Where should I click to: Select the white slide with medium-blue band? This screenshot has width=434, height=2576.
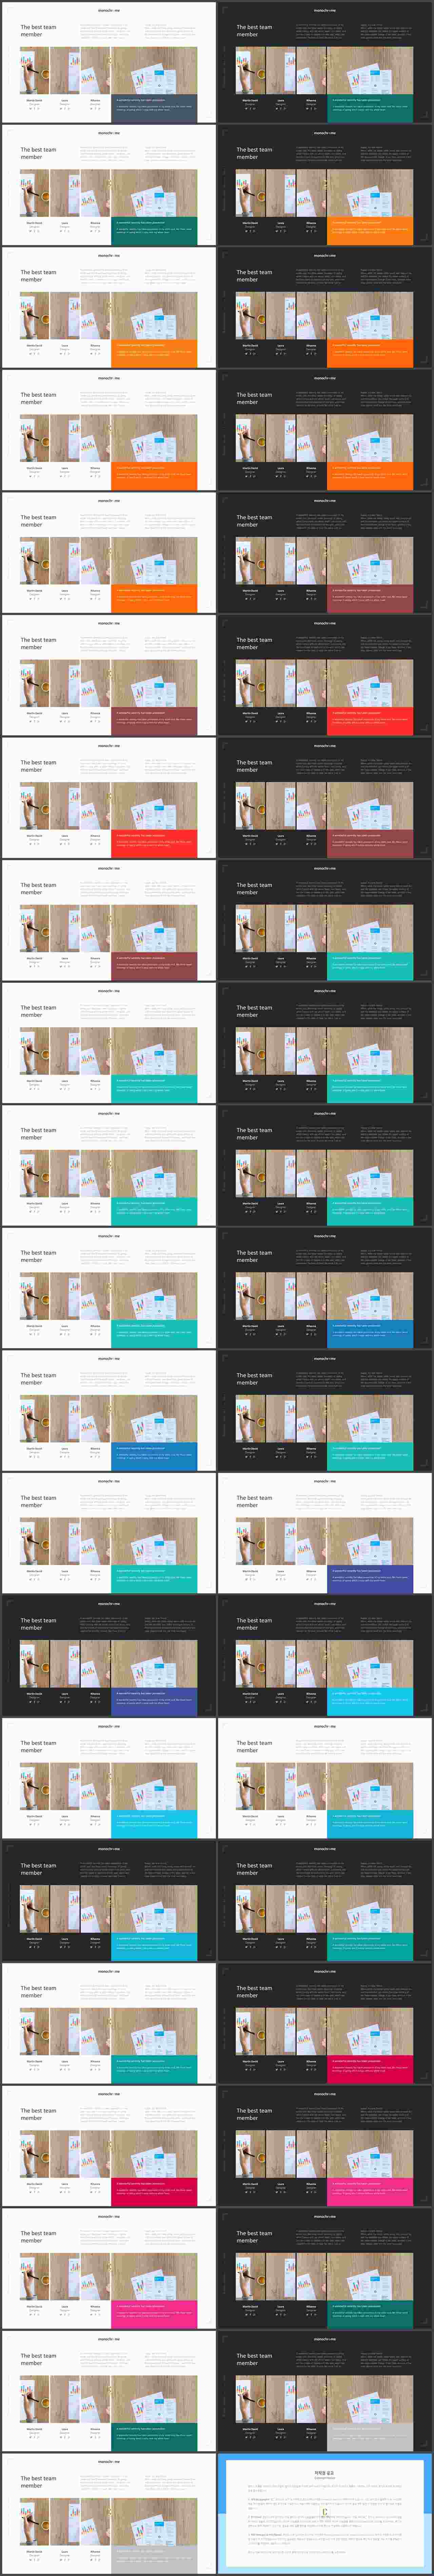pos(109,1411)
